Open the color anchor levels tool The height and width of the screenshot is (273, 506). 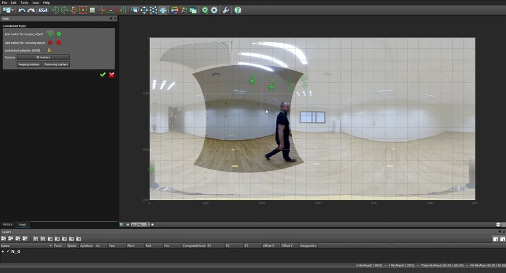coord(184,10)
